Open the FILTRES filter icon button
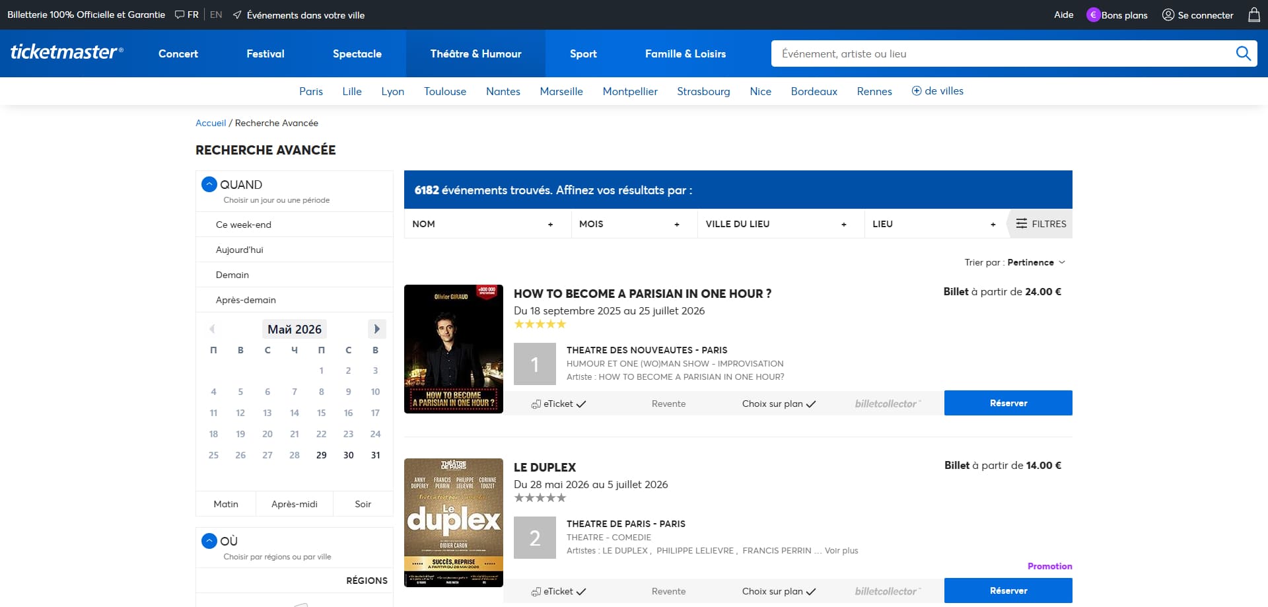 (x=1040, y=224)
